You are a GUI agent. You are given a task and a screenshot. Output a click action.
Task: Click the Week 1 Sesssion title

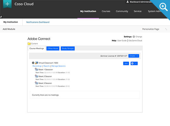point(46,70)
